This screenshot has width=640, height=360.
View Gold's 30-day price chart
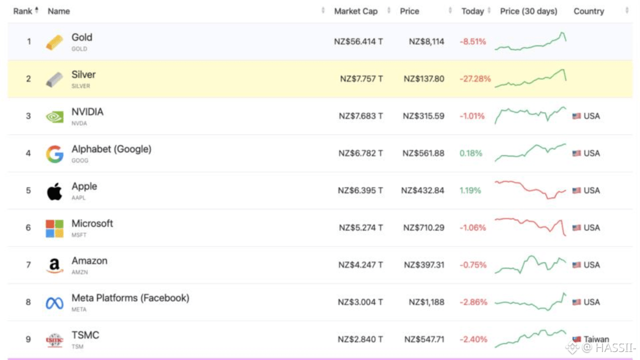tap(530, 42)
